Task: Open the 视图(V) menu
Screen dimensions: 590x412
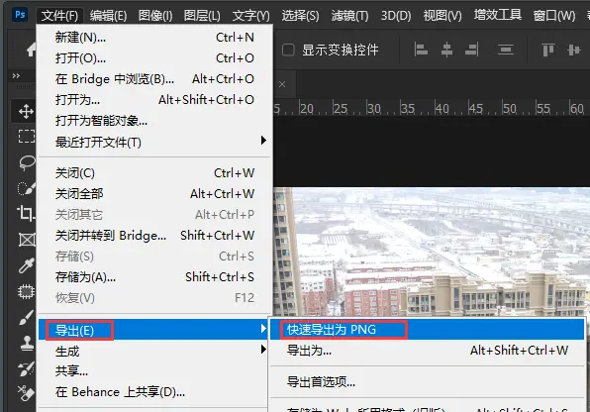Action: [442, 16]
